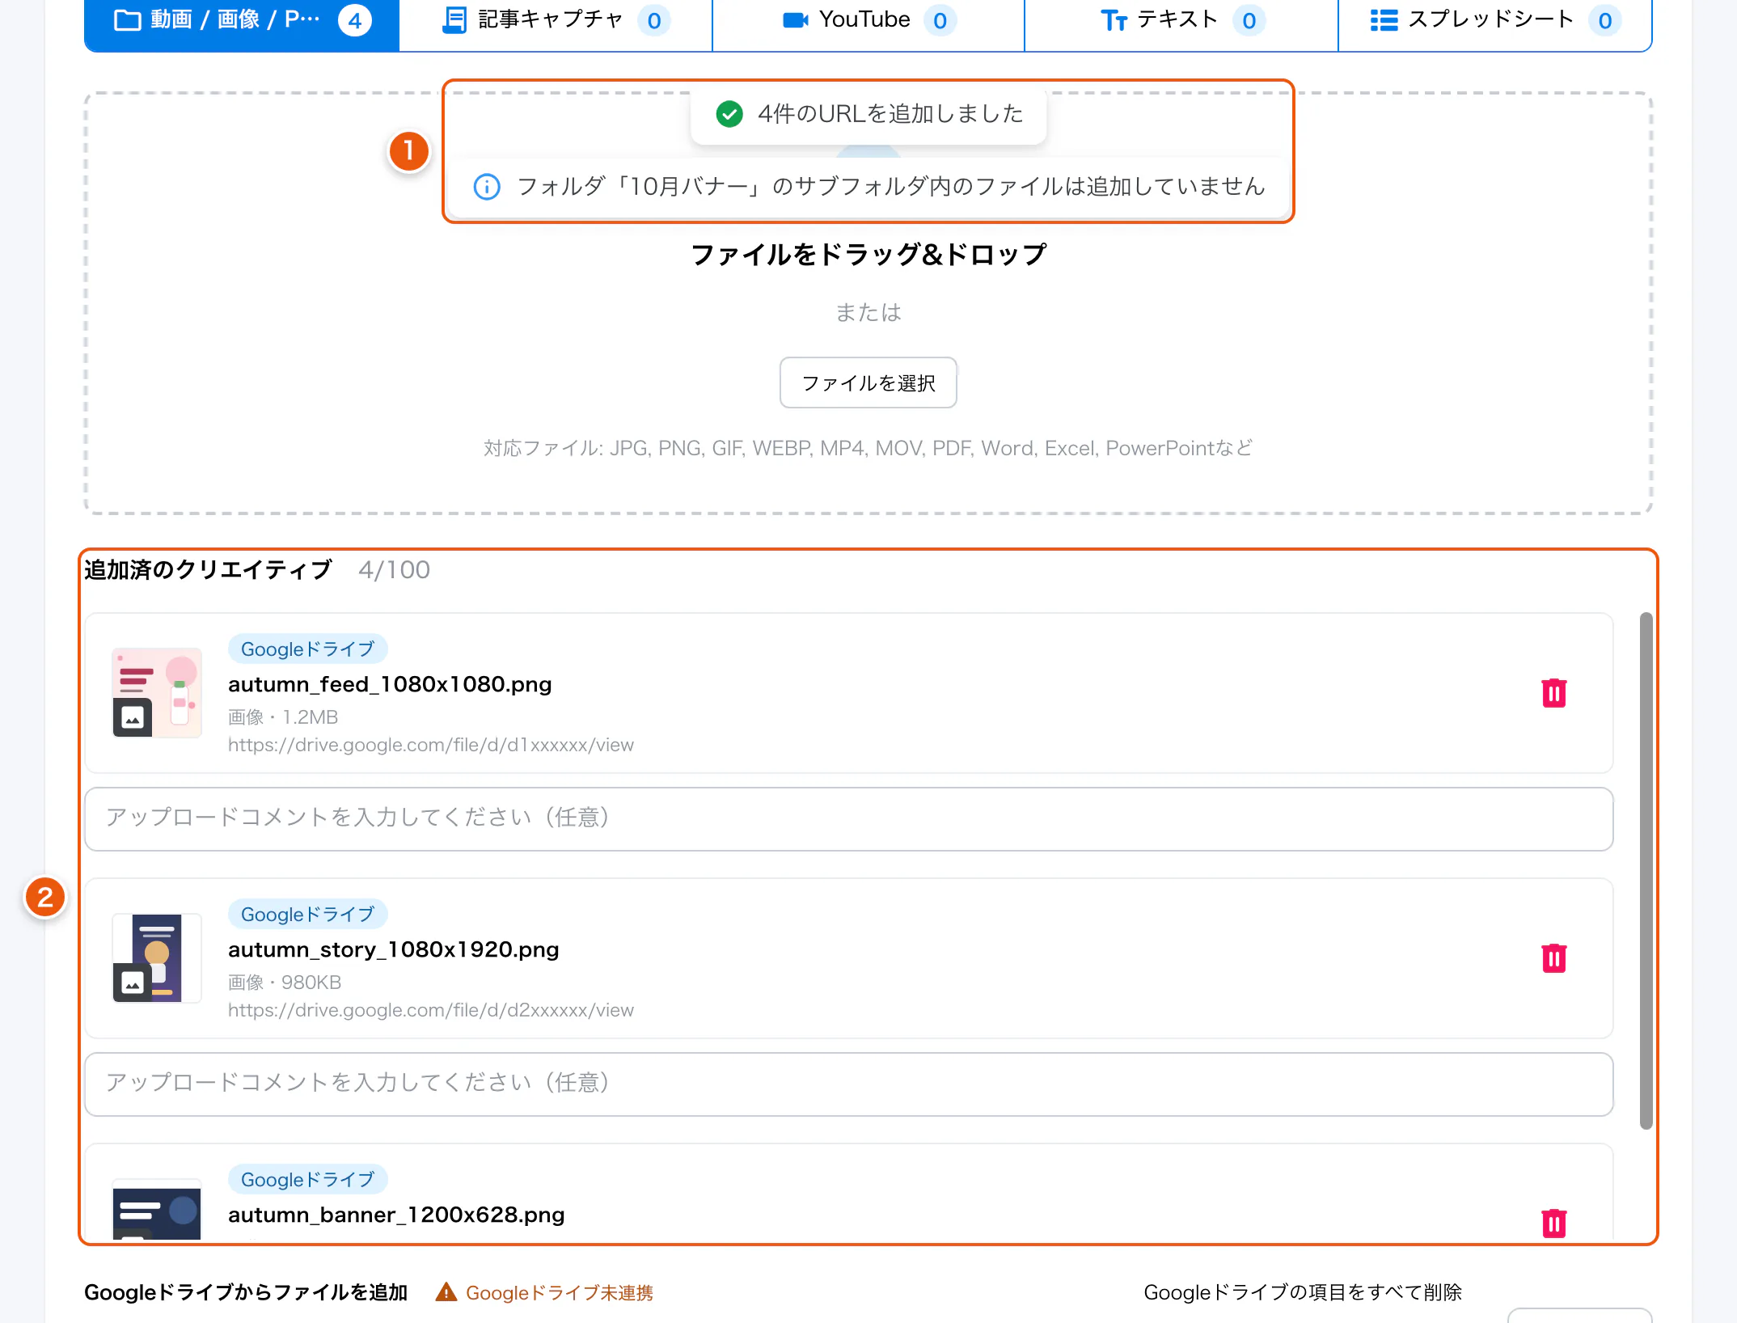Click the Googleドライブ badge on autumn_story

[x=308, y=914]
